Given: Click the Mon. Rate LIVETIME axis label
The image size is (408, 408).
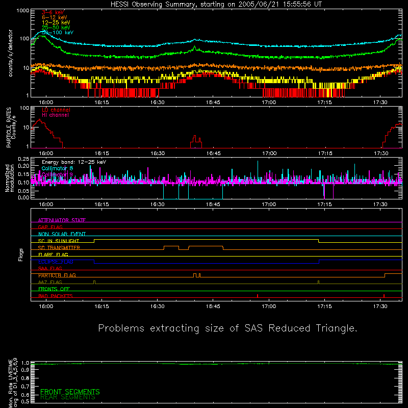Looking at the screenshot, I should 13,382.
